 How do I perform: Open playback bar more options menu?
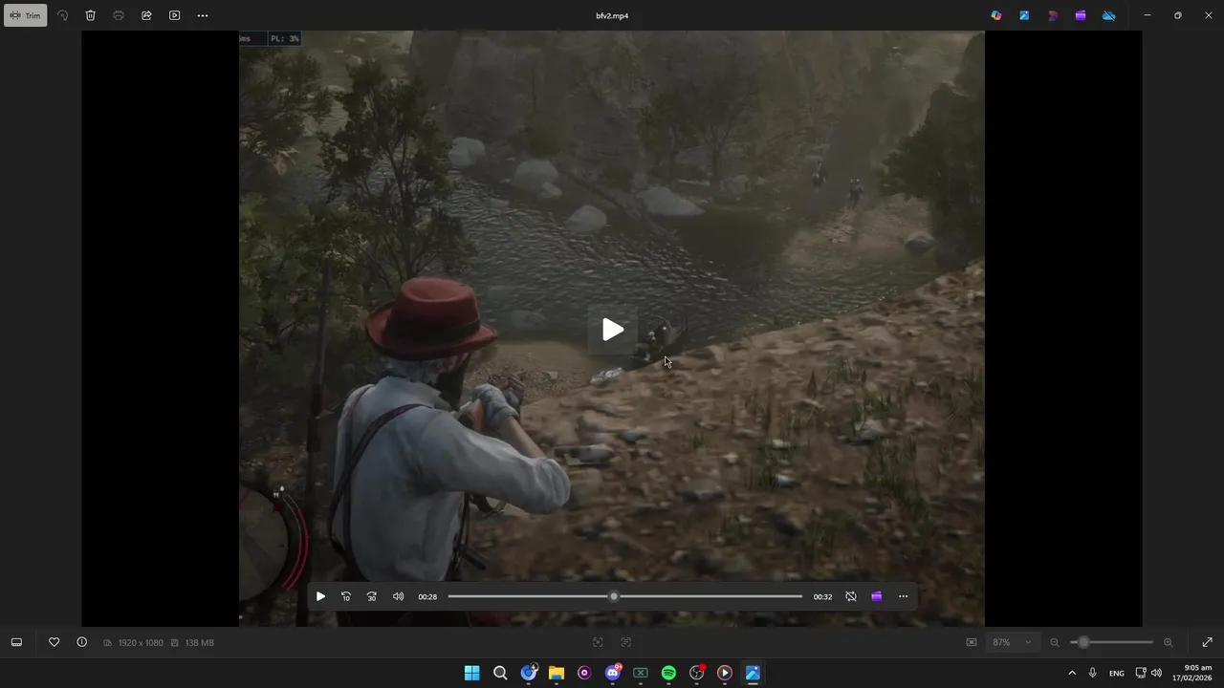[903, 596]
